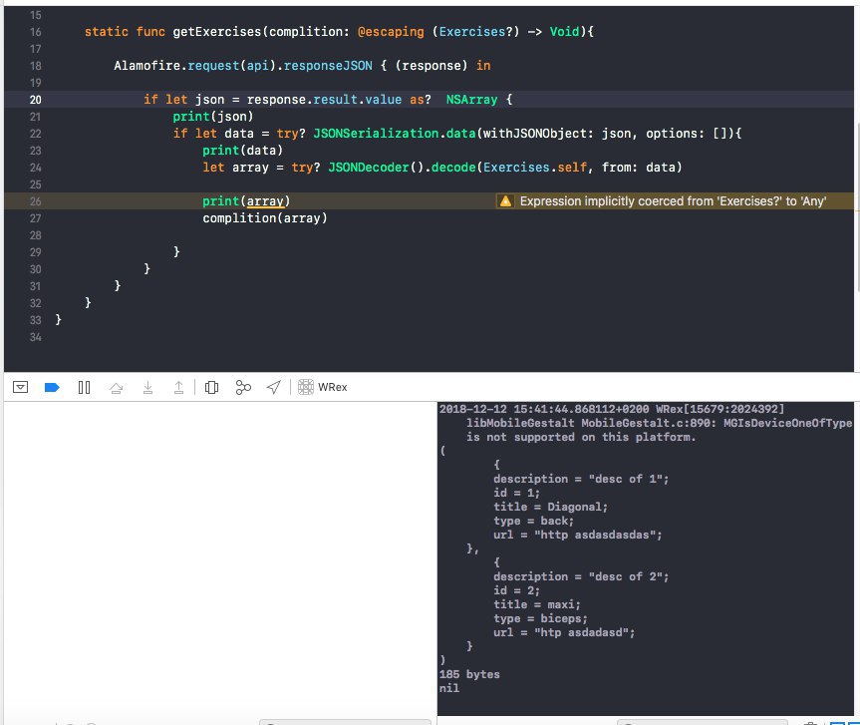Screen dimensions: 860x725
Task: Click print(data) on line 23
Action: click(242, 151)
